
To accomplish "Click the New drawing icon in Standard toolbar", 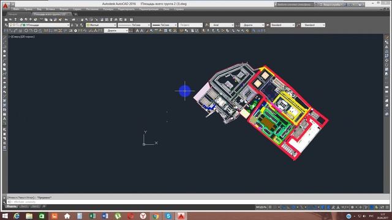I will pyautogui.click(x=6, y=20).
